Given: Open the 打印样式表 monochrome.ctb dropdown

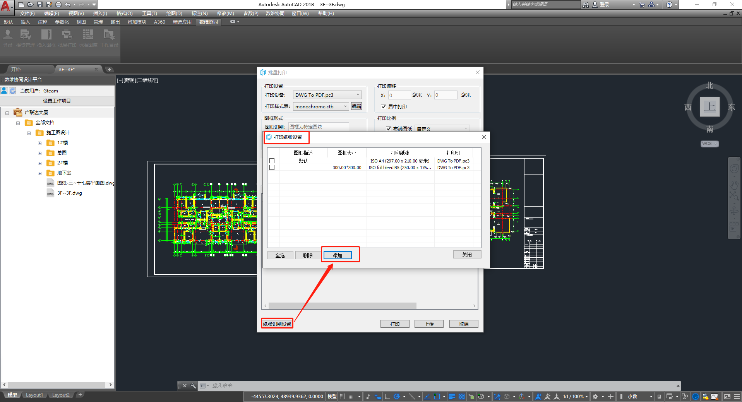Looking at the screenshot, I should 321,106.
